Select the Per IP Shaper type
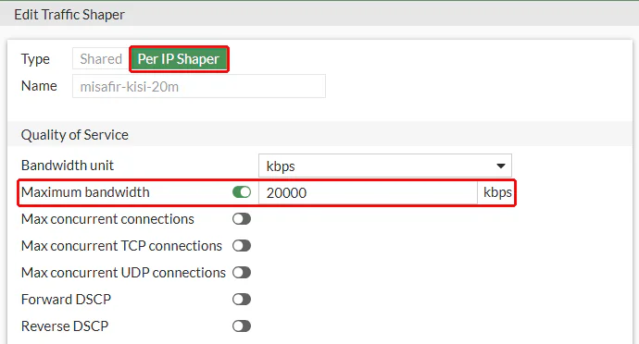The image size is (639, 344). pyautogui.click(x=179, y=59)
